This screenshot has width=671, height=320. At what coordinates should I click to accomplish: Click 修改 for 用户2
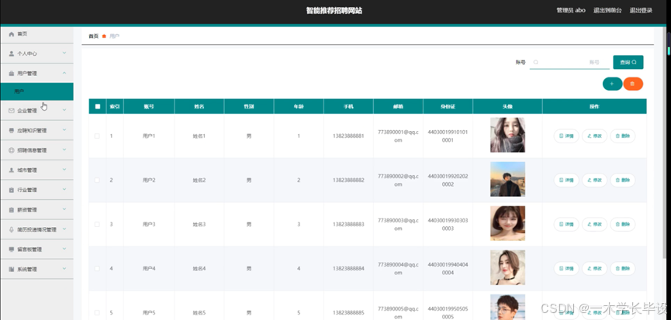(594, 181)
